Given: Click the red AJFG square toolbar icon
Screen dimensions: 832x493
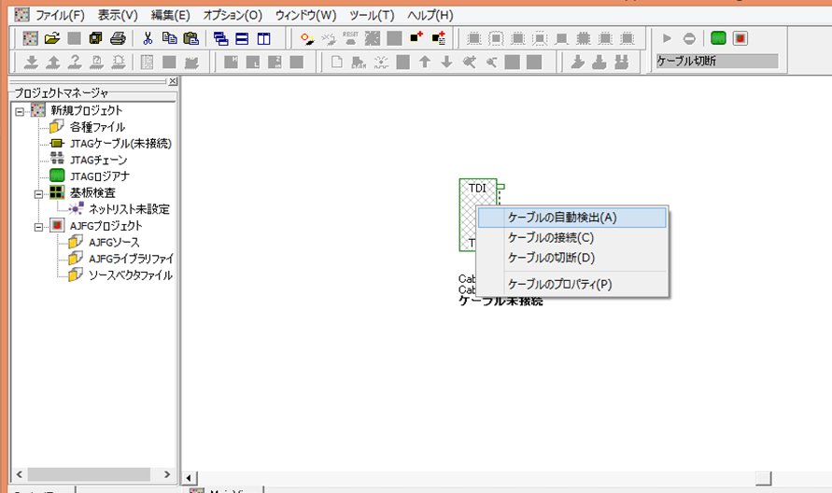Looking at the screenshot, I should [x=740, y=38].
